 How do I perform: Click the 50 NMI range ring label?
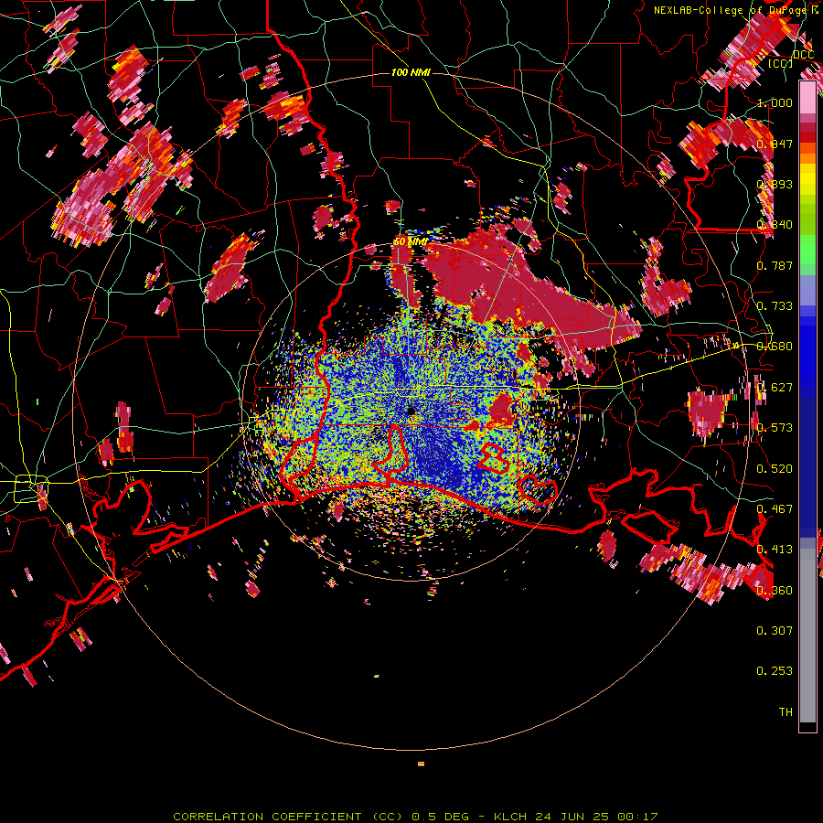click(x=410, y=241)
